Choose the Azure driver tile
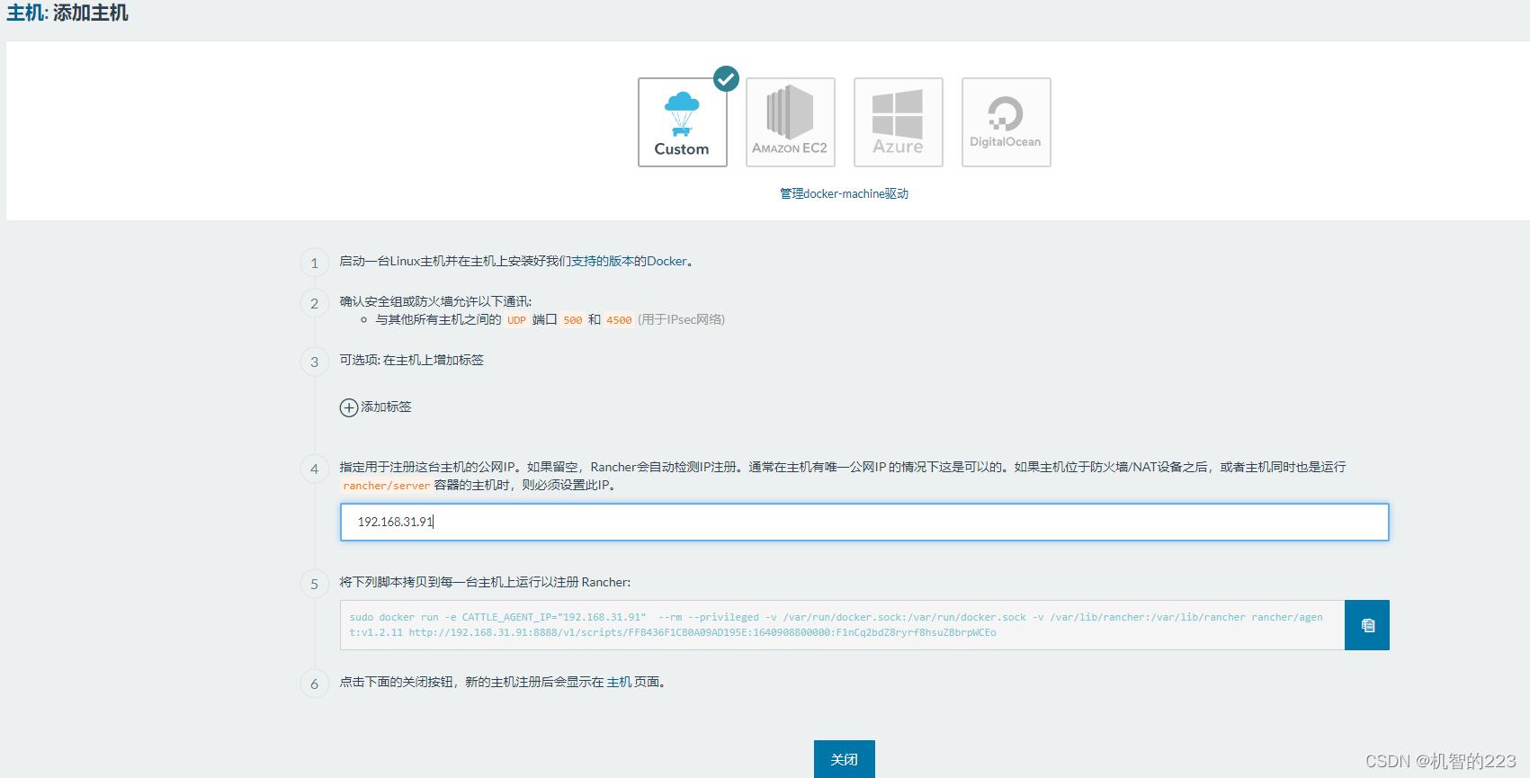1530x778 pixels. [x=899, y=122]
